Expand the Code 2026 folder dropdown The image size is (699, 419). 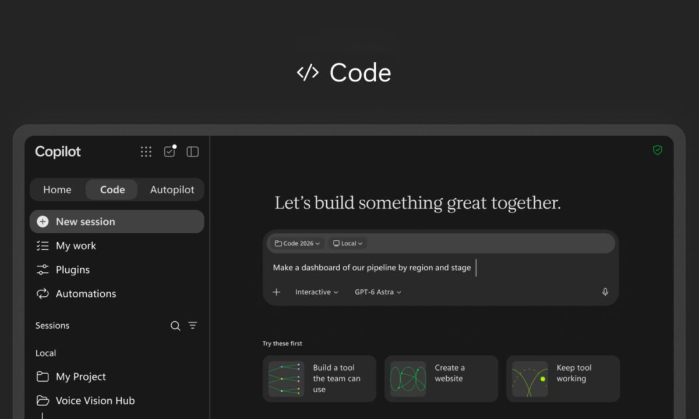coord(298,243)
